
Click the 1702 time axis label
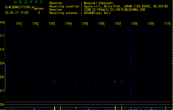point(35,24)
